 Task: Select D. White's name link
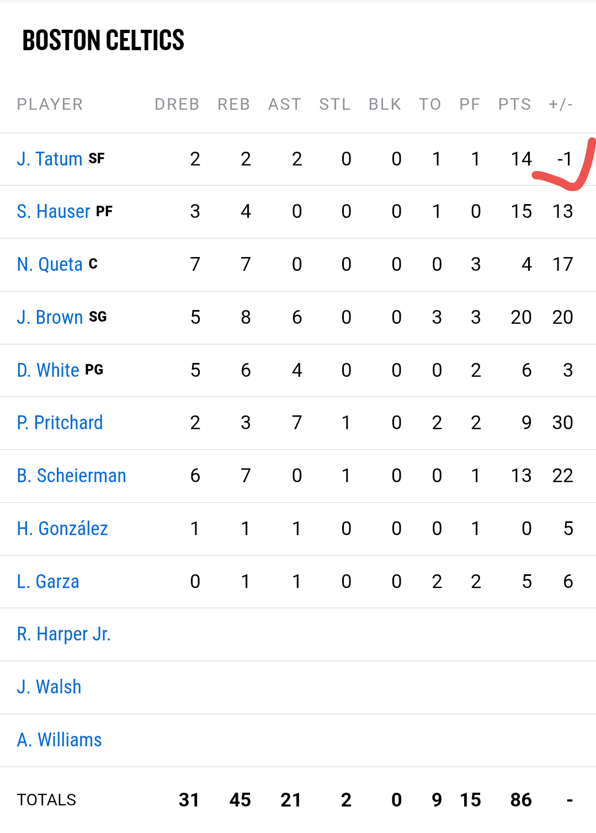pyautogui.click(x=49, y=370)
